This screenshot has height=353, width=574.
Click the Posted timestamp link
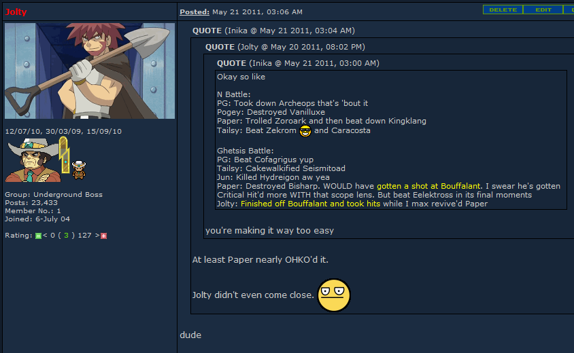(x=195, y=12)
